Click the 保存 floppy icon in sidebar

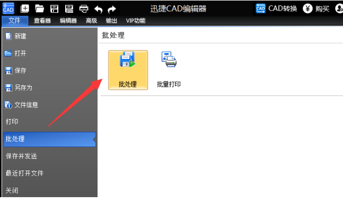[x=8, y=71]
